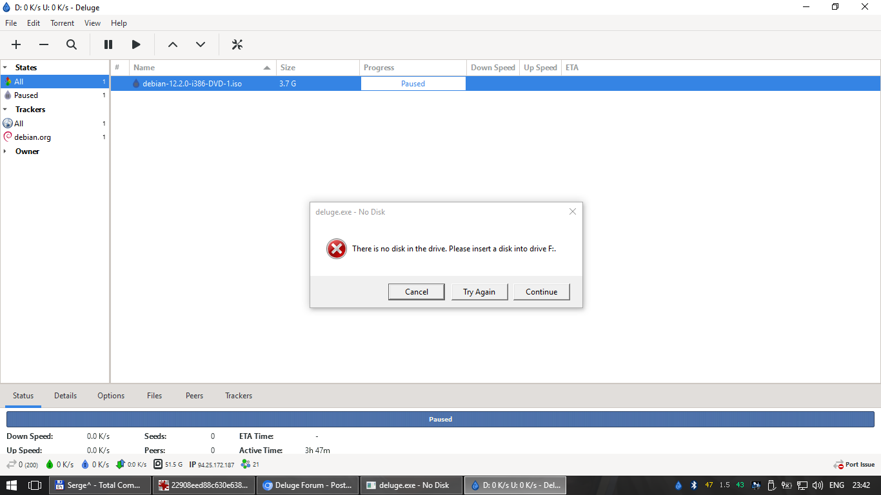Filter by debian.org tracker
This screenshot has height=495, width=881.
tap(54, 137)
